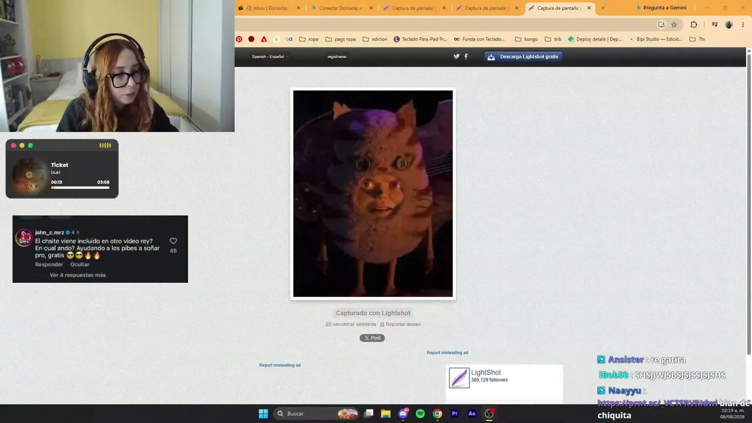The height and width of the screenshot is (423, 752).
Task: Open Discord from the taskbar
Action: click(403, 414)
